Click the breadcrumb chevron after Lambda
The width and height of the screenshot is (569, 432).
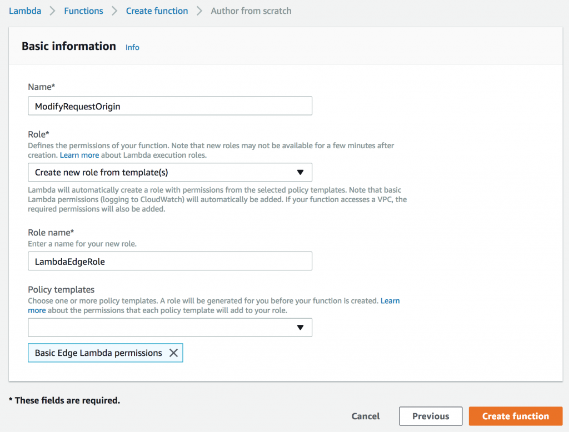53,11
